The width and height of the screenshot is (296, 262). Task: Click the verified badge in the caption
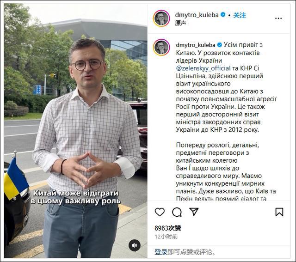[x=219, y=45]
